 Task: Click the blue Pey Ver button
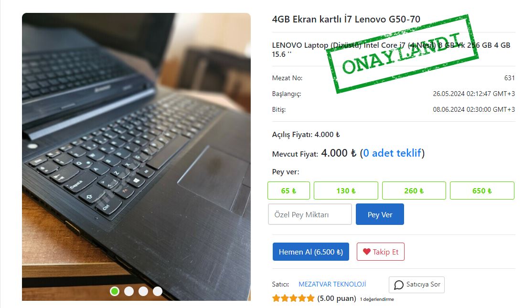pos(380,214)
